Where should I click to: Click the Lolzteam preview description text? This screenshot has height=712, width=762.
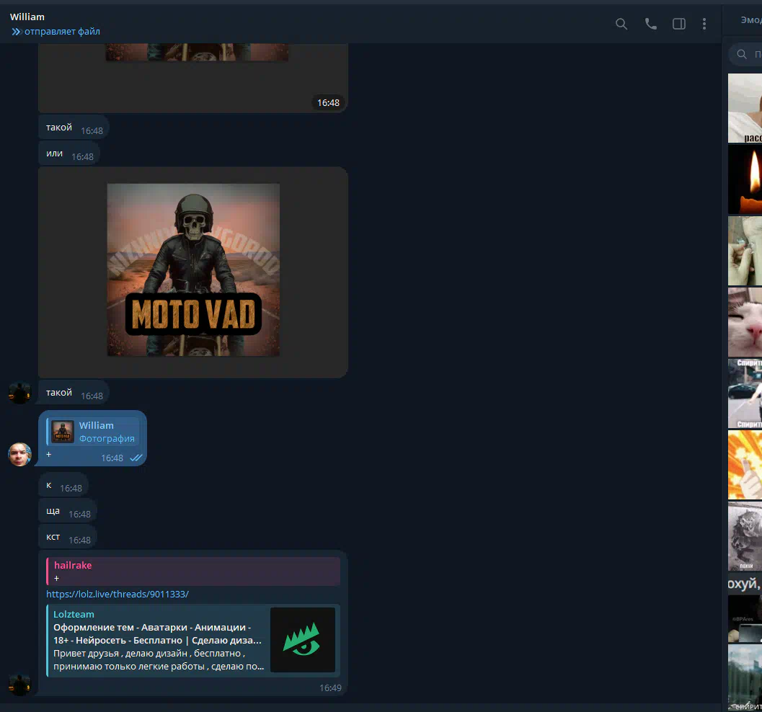click(x=159, y=660)
